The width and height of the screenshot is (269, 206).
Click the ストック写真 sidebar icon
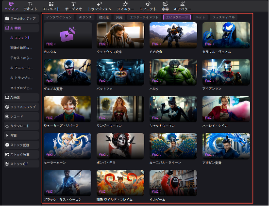(7, 154)
